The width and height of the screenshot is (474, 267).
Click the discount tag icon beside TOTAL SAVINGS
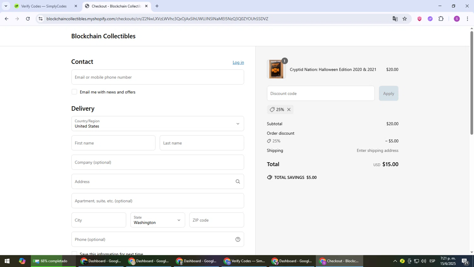tap(269, 177)
